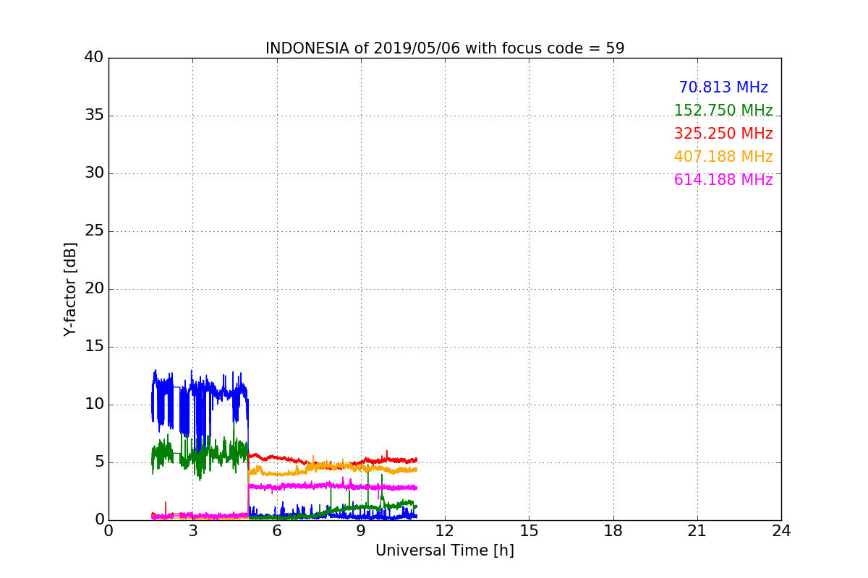The height and width of the screenshot is (578, 868).
Task: Select the '325.250 MHz' red legend label
Action: (723, 134)
